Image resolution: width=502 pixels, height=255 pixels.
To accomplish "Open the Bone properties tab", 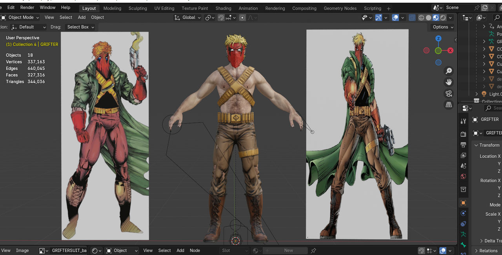I will tap(463, 245).
